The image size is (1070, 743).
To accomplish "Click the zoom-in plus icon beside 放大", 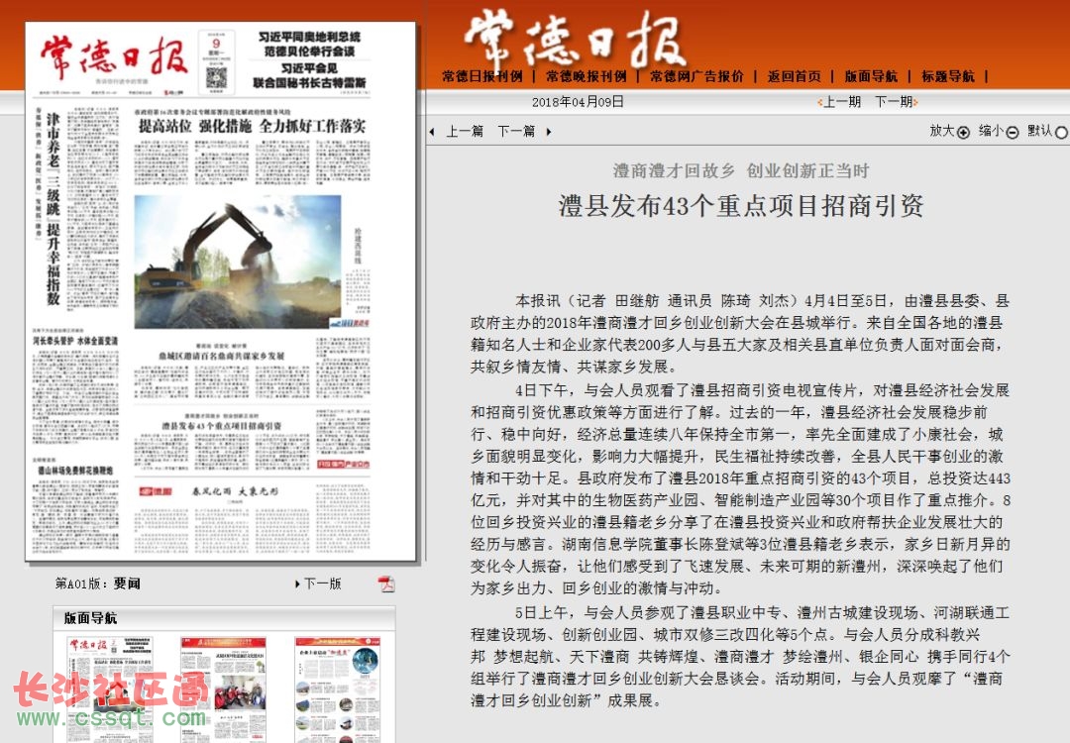I will 964,133.
